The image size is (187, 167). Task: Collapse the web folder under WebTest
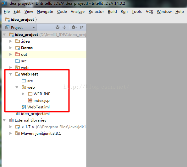17,87
